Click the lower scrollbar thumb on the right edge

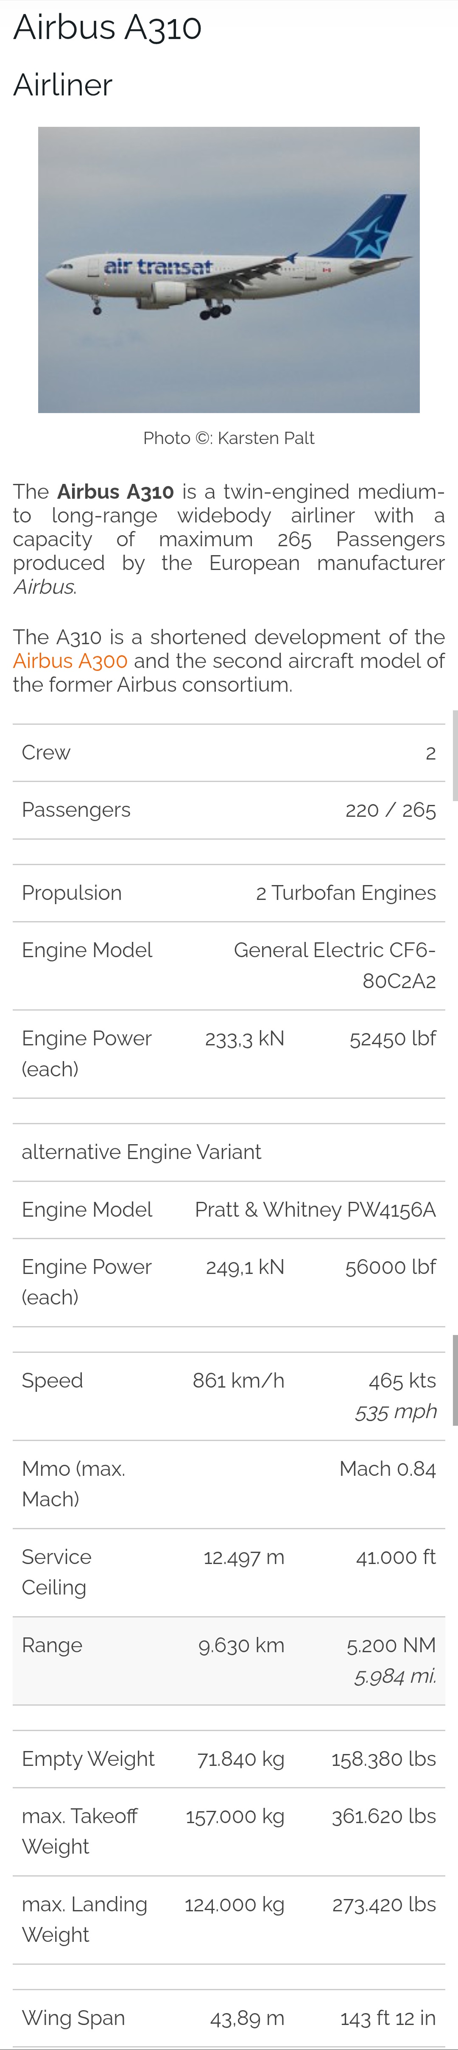pos(455,1380)
